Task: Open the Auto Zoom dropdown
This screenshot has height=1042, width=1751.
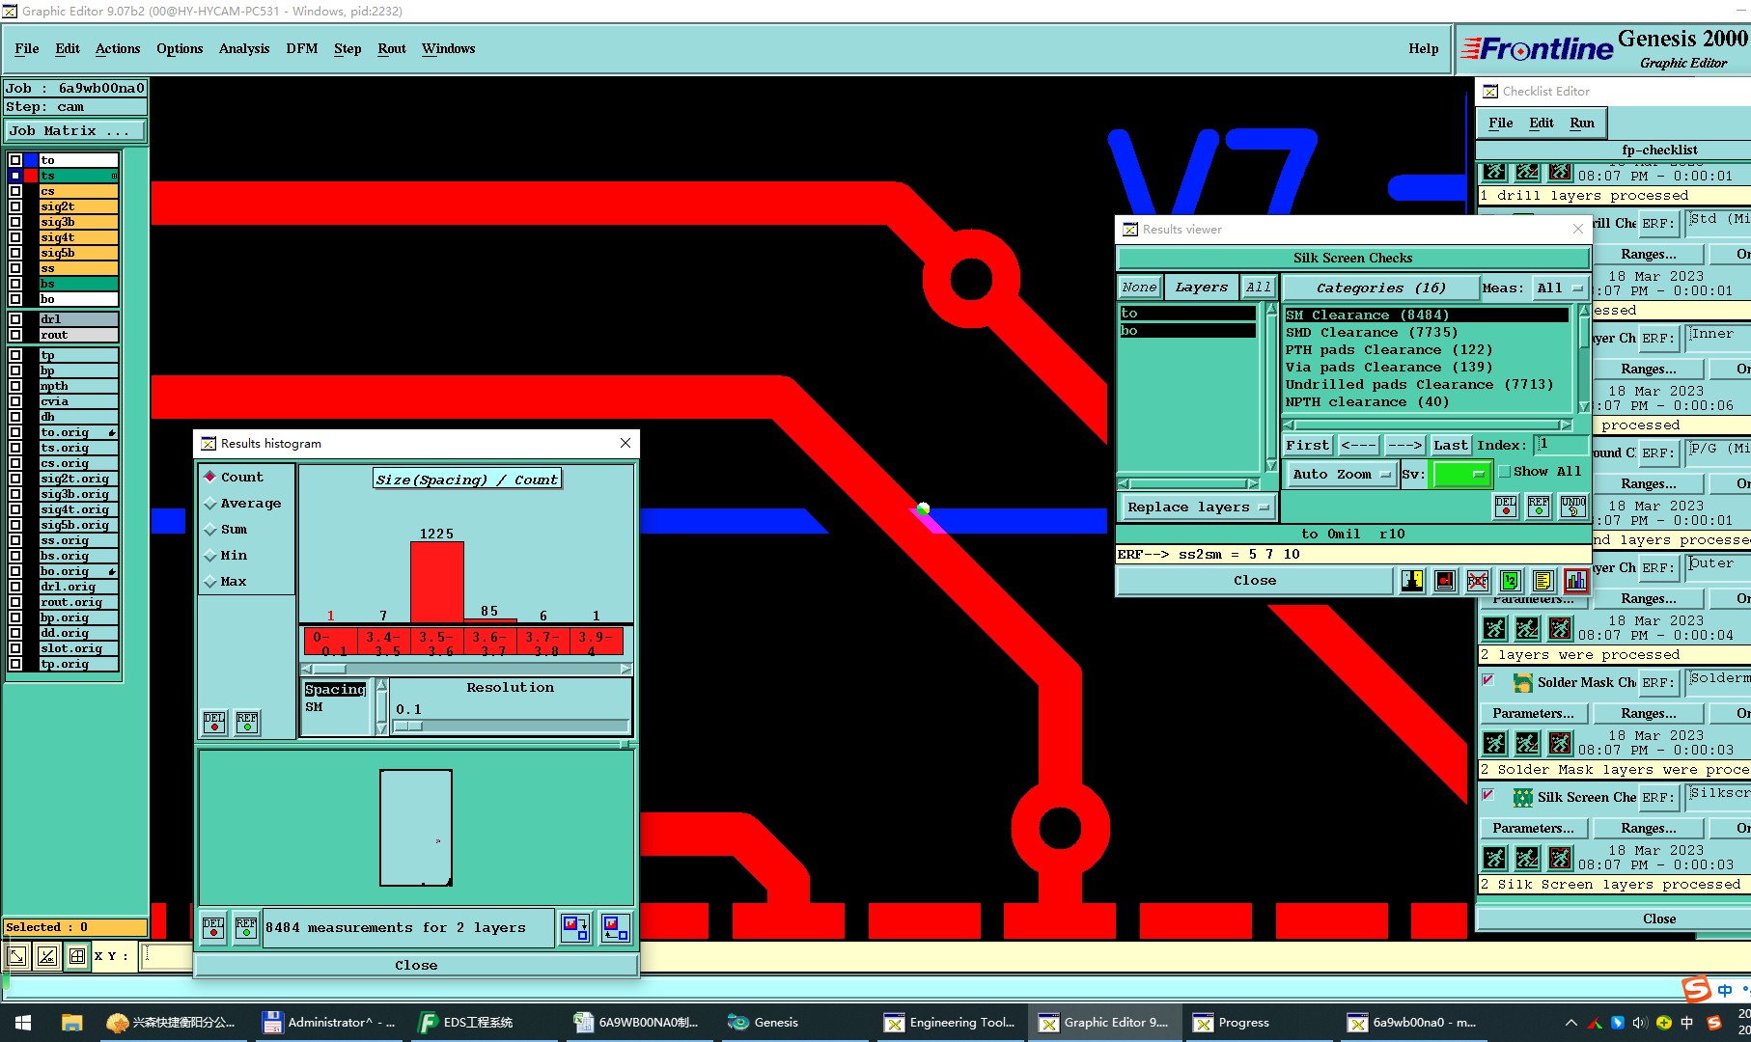Action: 1341,474
